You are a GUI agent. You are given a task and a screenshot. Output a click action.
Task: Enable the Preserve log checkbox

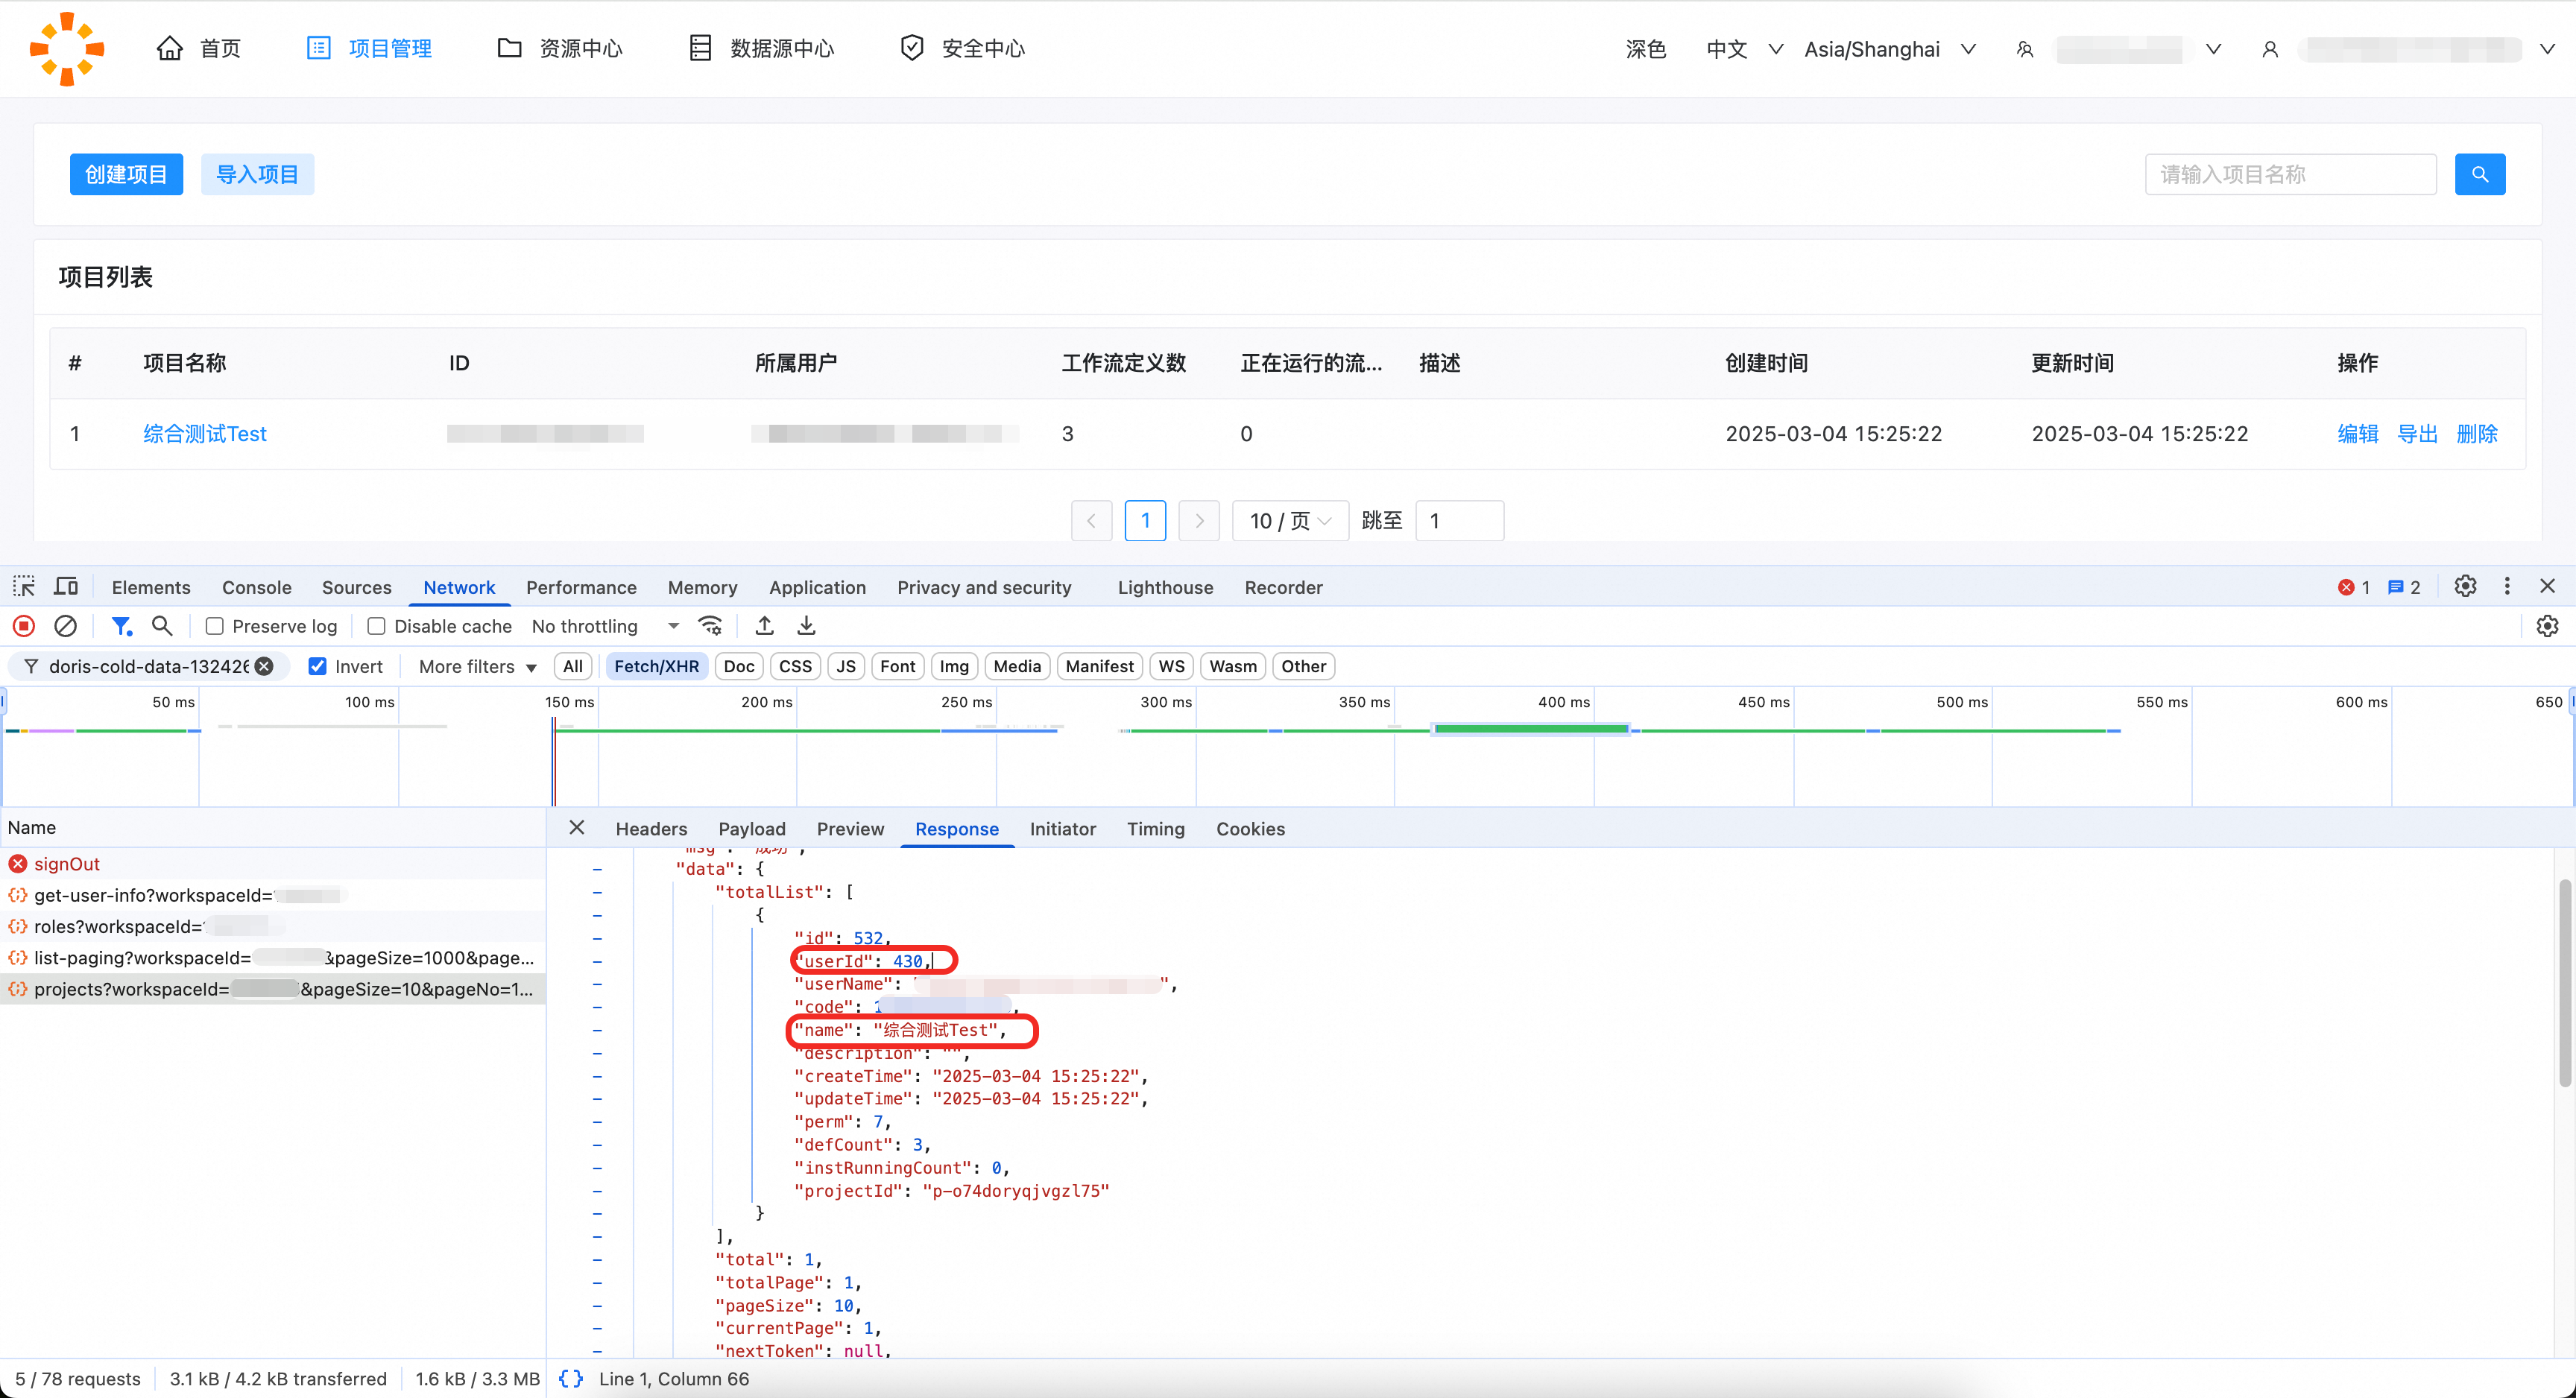214,626
